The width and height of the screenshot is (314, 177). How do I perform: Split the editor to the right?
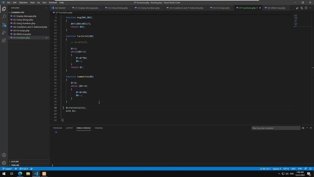tap(306, 8)
